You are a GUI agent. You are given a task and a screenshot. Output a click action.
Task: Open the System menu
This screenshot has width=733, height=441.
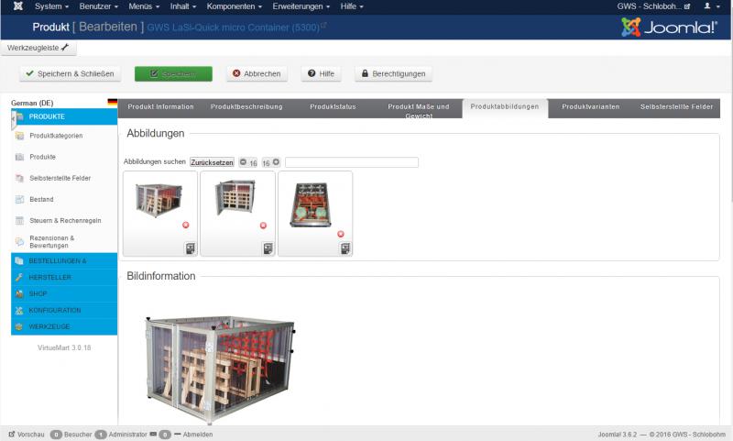click(x=51, y=6)
